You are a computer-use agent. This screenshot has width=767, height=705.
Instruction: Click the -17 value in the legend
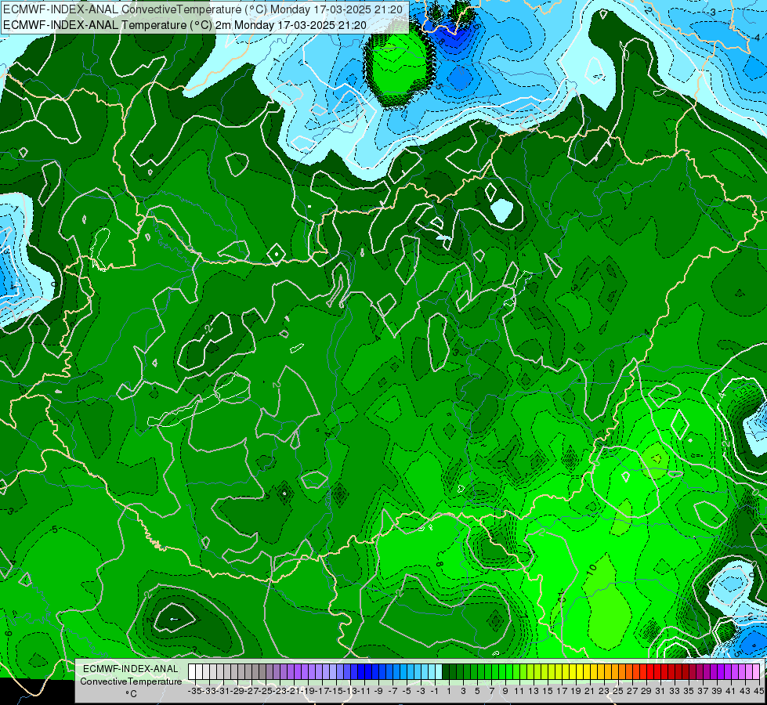point(322,691)
